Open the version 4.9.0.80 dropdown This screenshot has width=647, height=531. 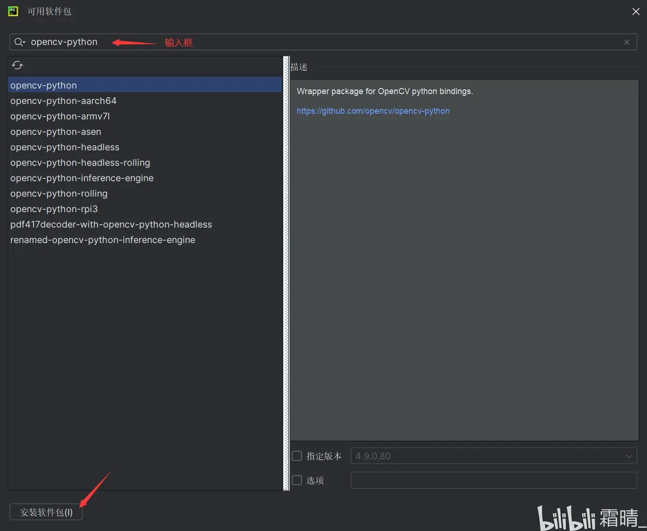(494, 456)
